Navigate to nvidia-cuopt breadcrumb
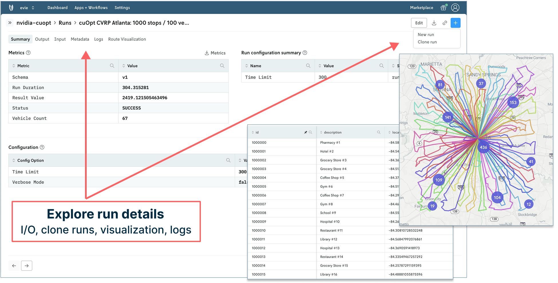This screenshot has width=558, height=283. point(34,23)
